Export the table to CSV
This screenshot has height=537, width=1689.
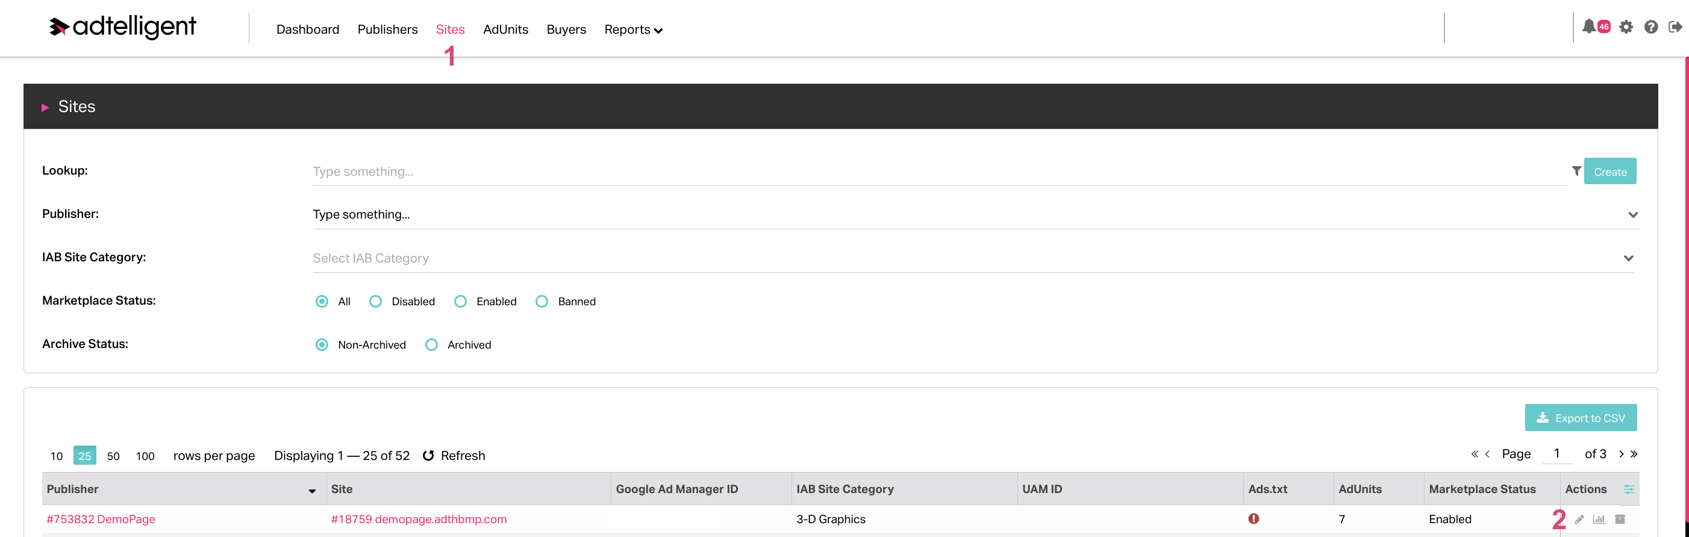1581,418
